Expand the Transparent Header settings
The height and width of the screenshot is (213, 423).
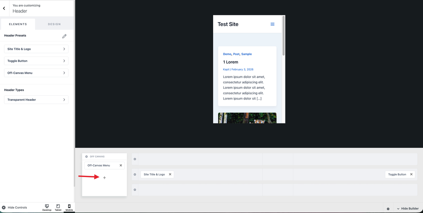[x=36, y=100]
